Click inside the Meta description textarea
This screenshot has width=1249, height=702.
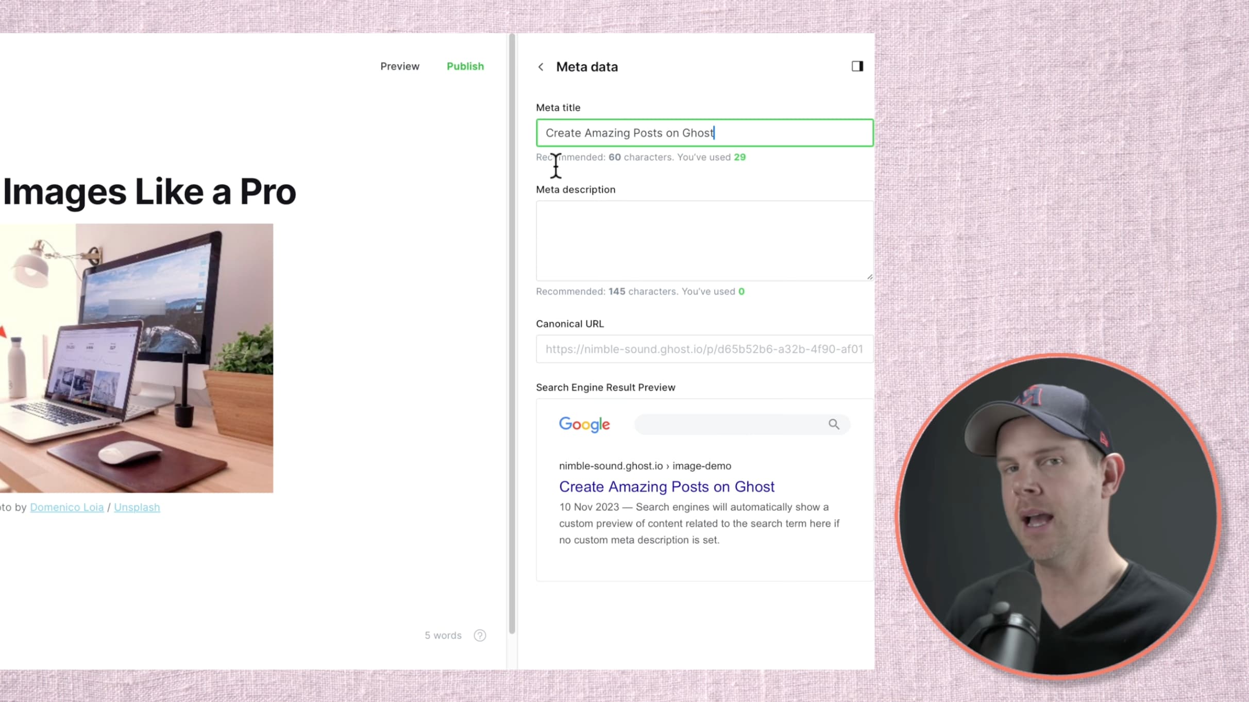tap(704, 241)
